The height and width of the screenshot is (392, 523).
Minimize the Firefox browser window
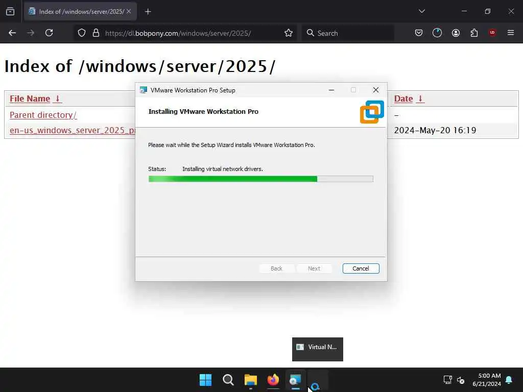(x=464, y=11)
